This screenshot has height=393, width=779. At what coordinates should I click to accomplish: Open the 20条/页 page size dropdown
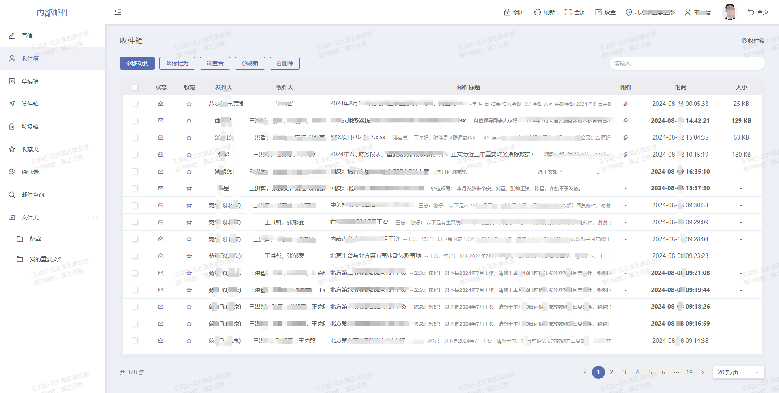coord(738,372)
